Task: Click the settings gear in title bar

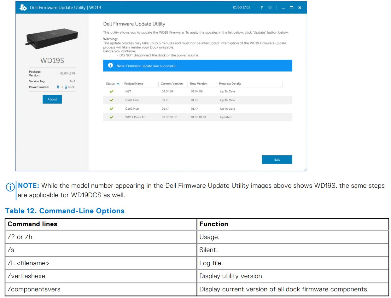Action: tap(270, 7)
